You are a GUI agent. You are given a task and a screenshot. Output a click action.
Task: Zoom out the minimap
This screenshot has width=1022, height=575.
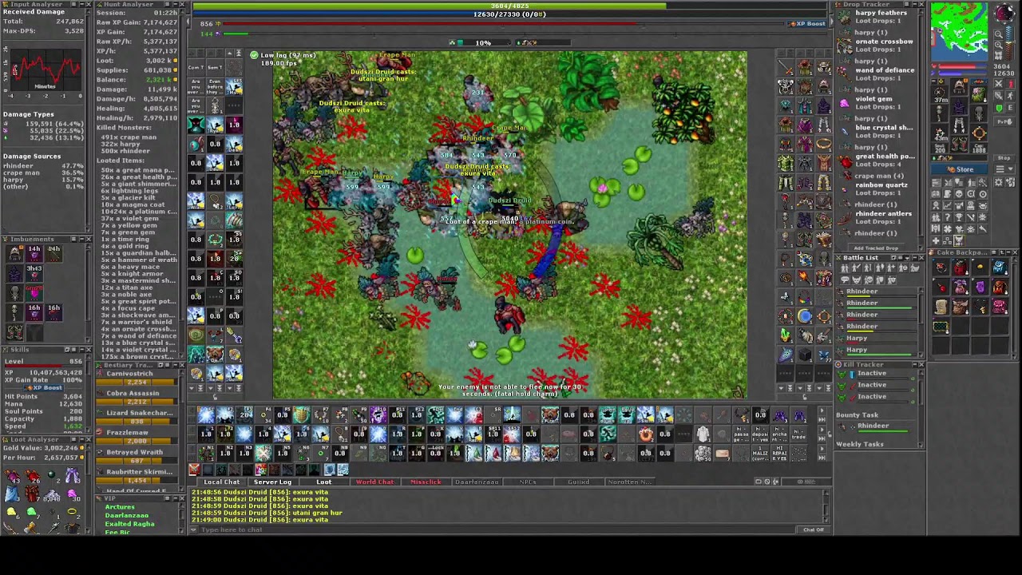tap(999, 34)
